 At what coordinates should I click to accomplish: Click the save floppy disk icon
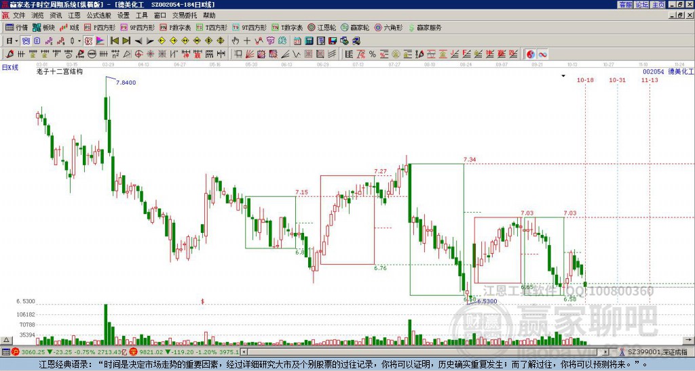[333, 41]
